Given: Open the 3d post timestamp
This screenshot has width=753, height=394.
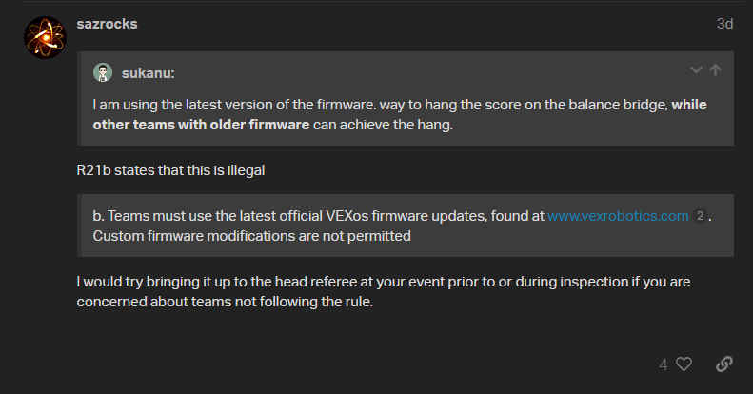Looking at the screenshot, I should [724, 24].
